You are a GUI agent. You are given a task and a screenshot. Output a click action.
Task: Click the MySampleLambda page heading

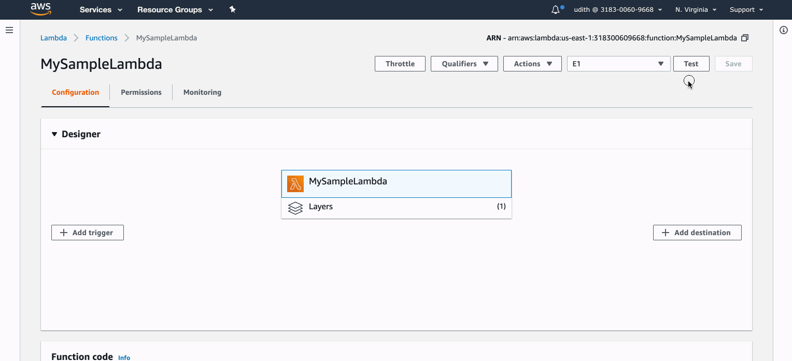tap(101, 64)
